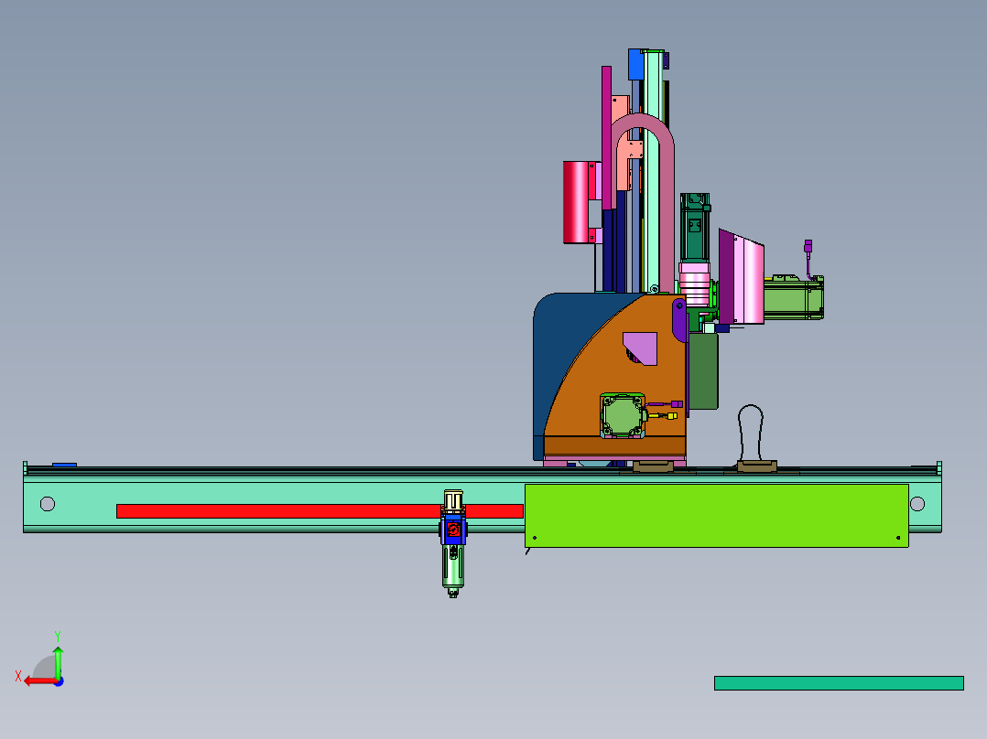Select the small blue block on the rail's left
This screenshot has height=739, width=987.
pyautogui.click(x=64, y=465)
